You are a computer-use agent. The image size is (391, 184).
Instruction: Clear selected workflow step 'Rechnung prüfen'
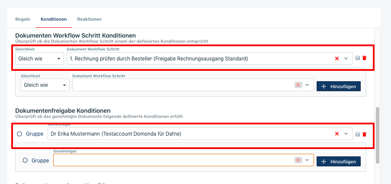point(337,59)
